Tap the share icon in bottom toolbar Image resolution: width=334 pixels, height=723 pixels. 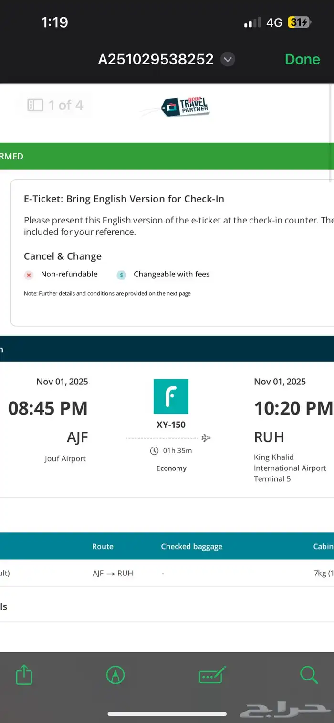pyautogui.click(x=24, y=675)
